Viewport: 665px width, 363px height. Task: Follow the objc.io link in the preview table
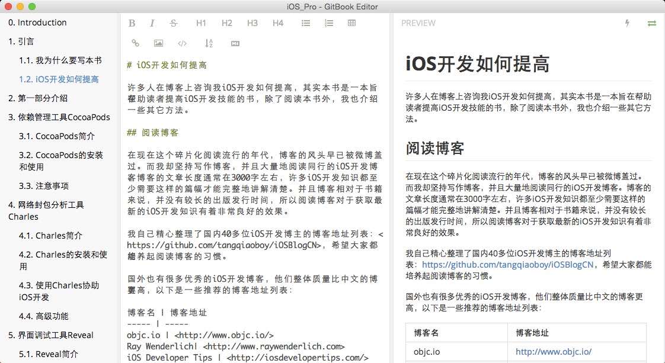pos(553,351)
